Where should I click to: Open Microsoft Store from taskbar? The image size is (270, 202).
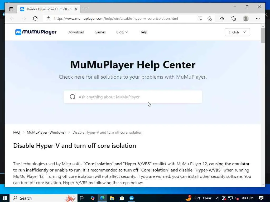pyautogui.click(x=122, y=198)
